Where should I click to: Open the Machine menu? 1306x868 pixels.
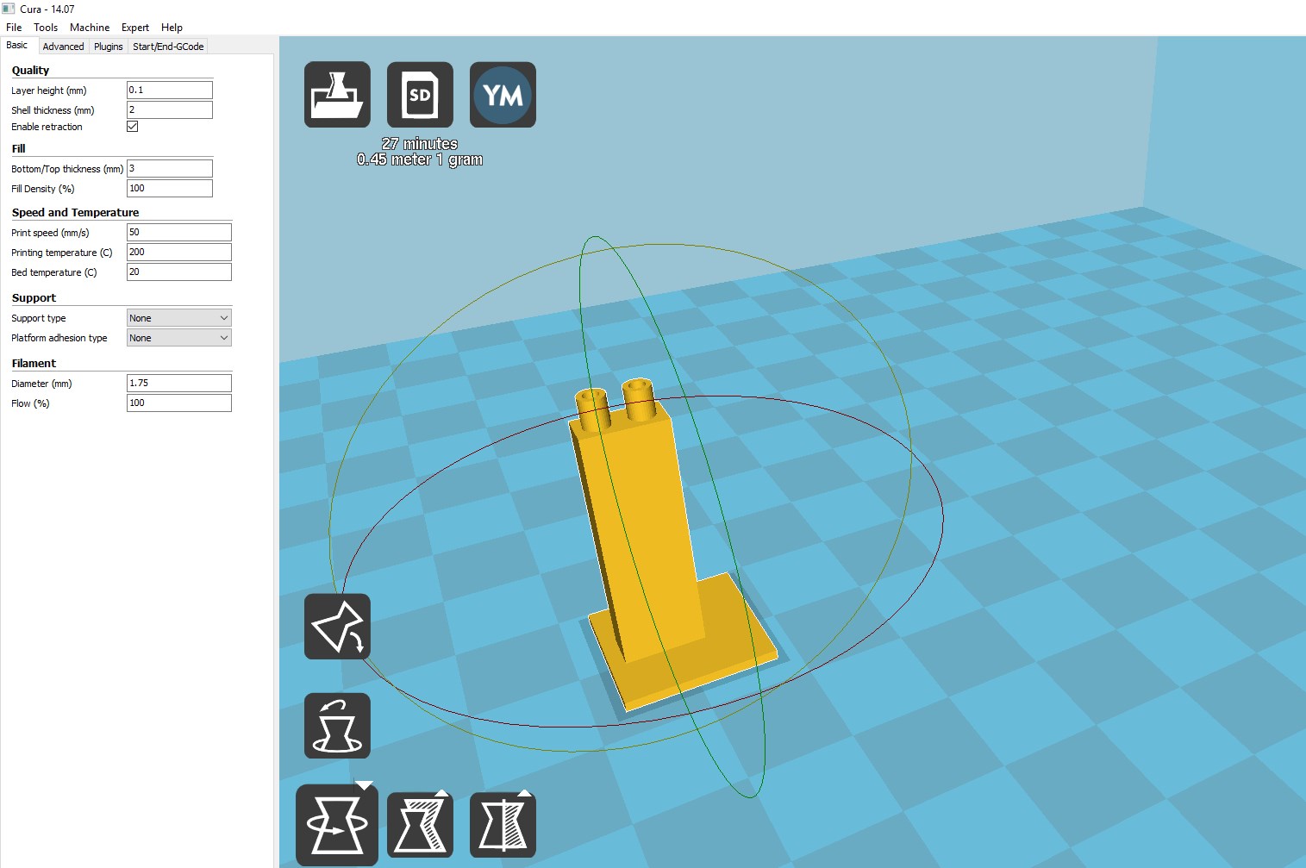coord(90,28)
